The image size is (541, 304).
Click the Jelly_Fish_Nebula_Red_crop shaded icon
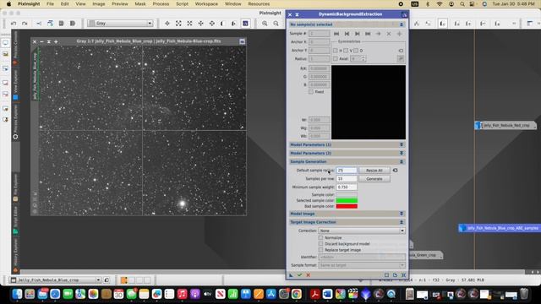tap(505, 126)
